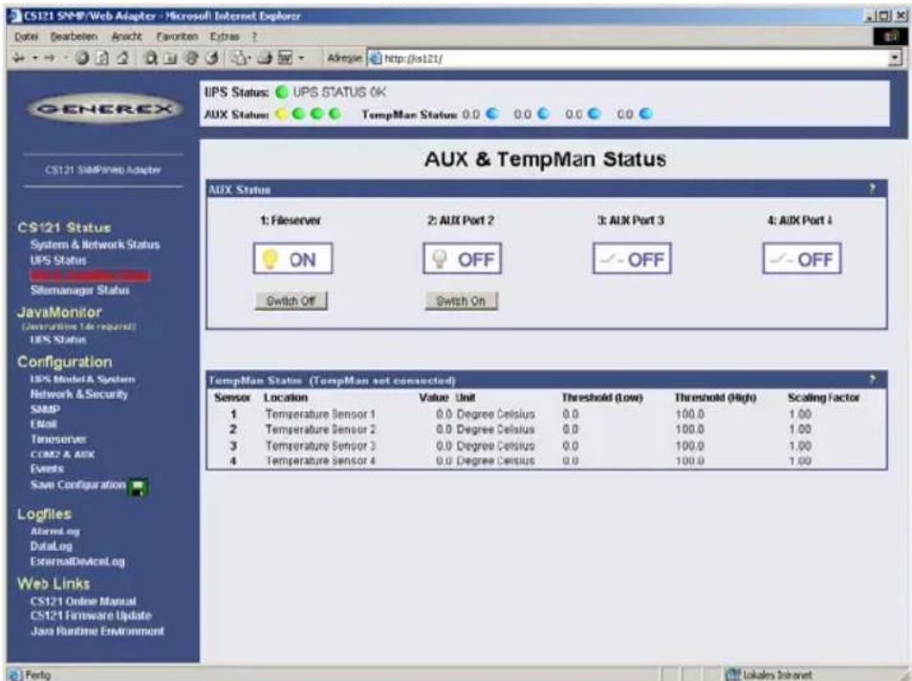Open the highlighted red AUX & TempMan sidebar link
Viewport: 912px width, 681px height.
pos(90,275)
